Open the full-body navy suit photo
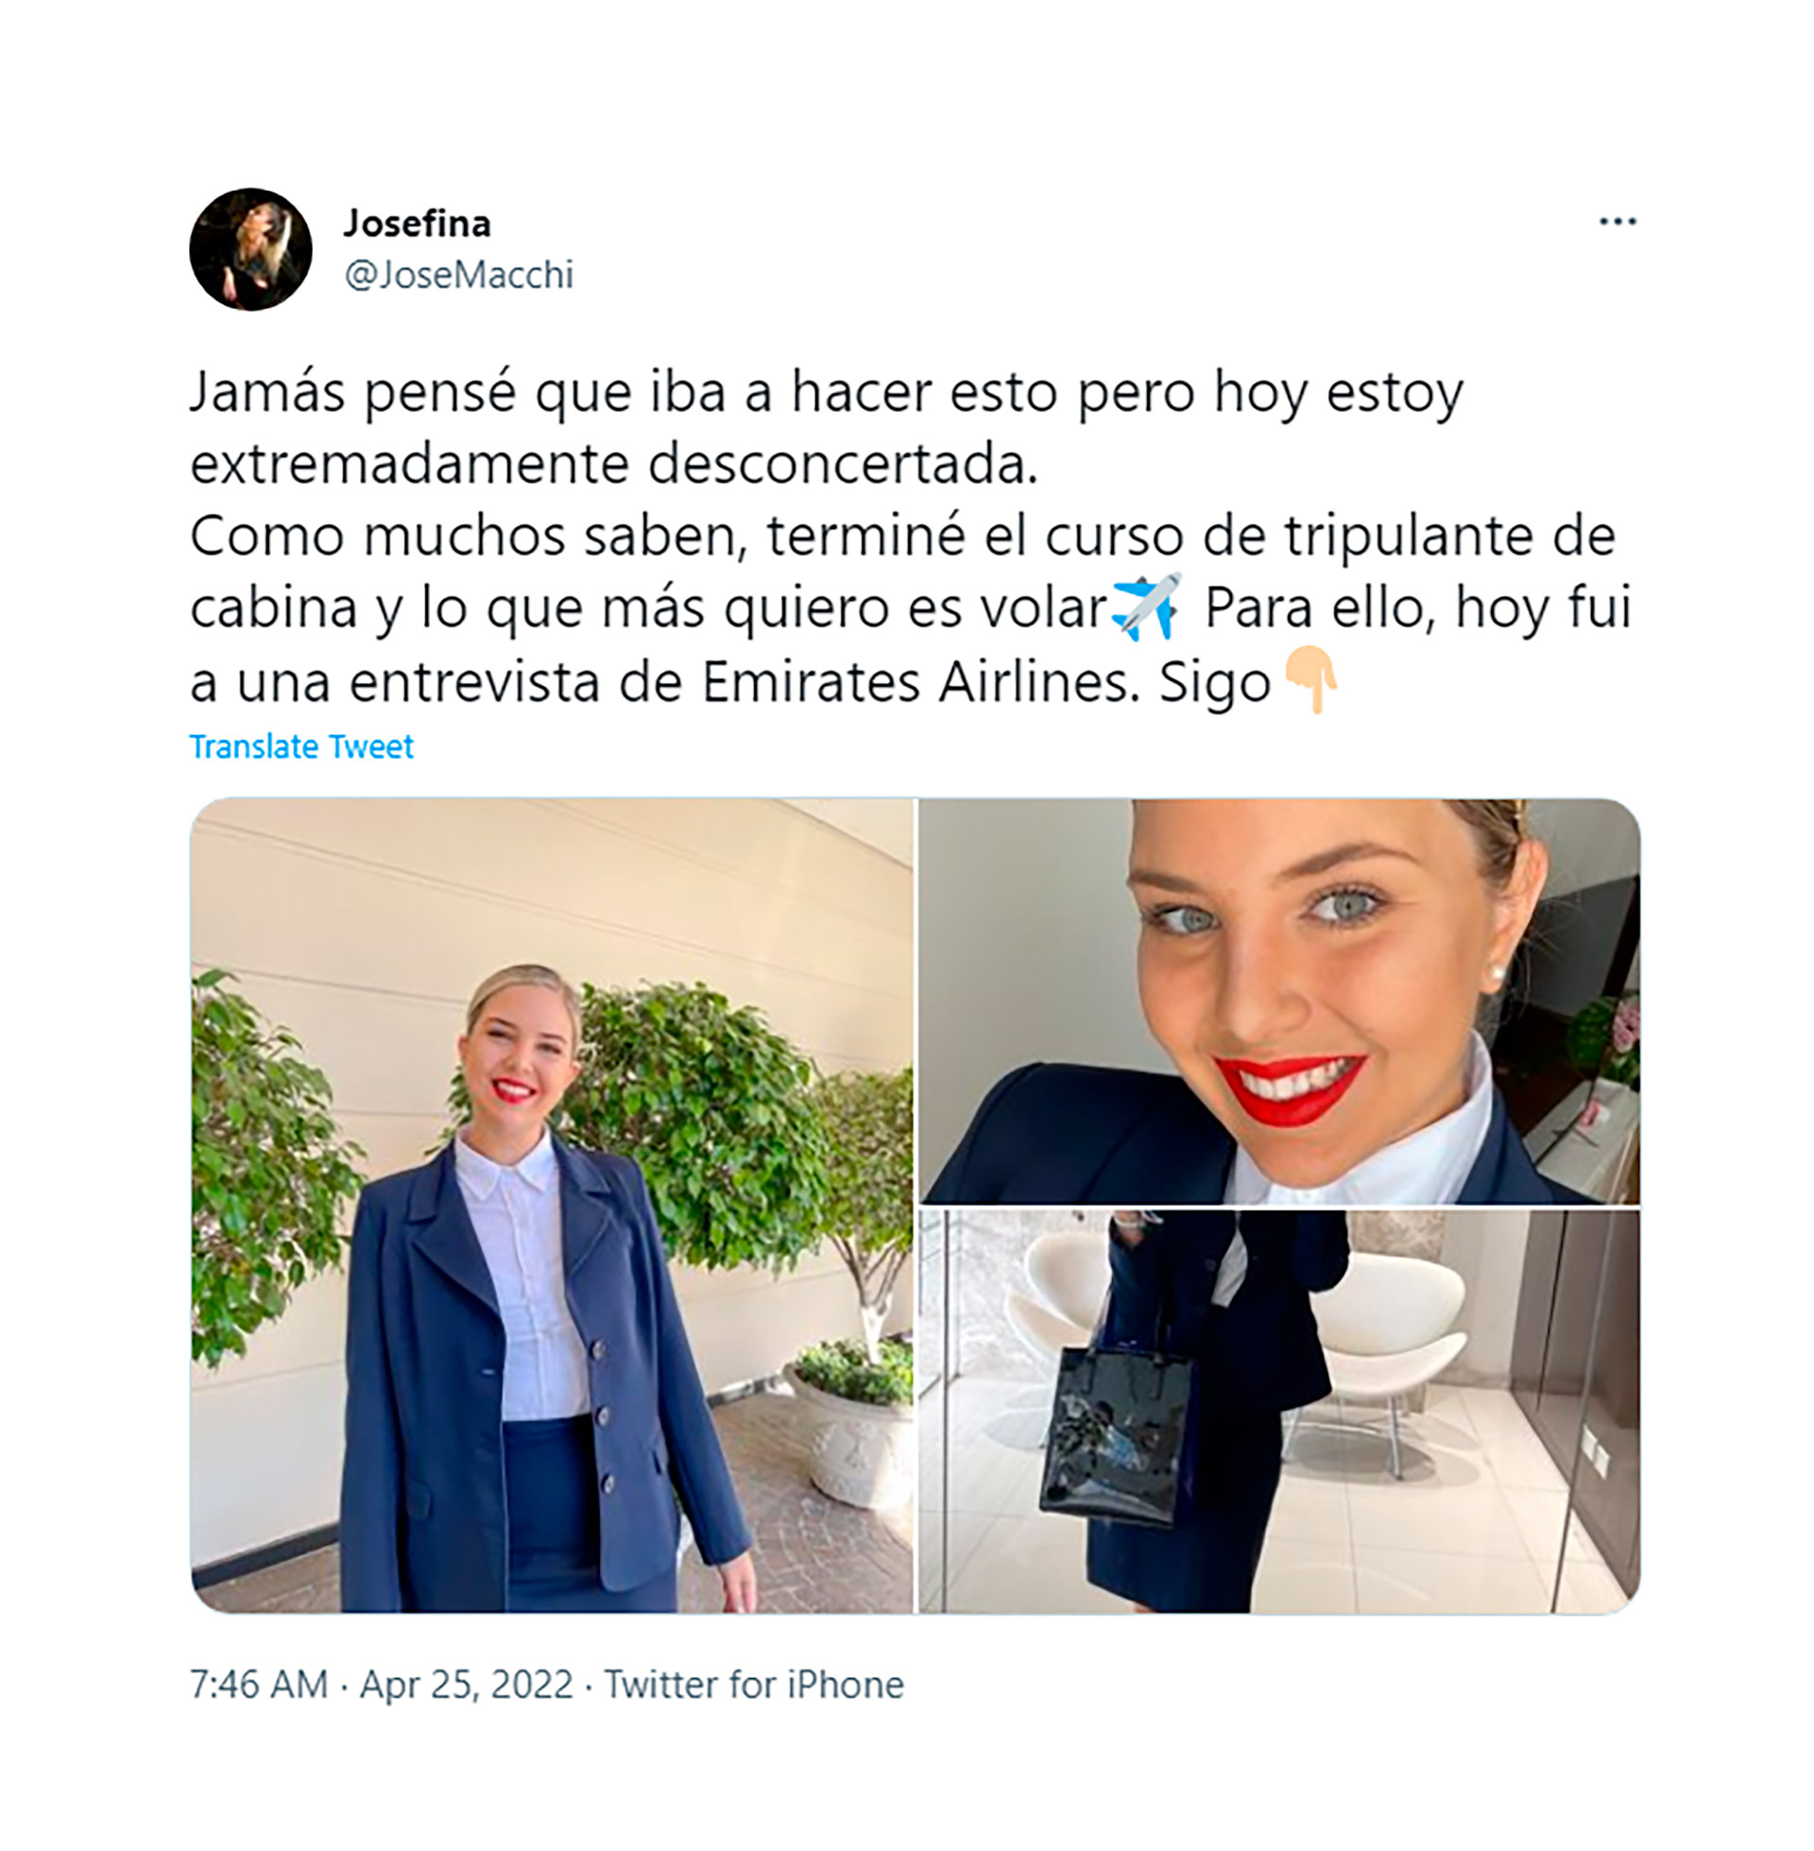1814x1851 pixels. 552,1206
